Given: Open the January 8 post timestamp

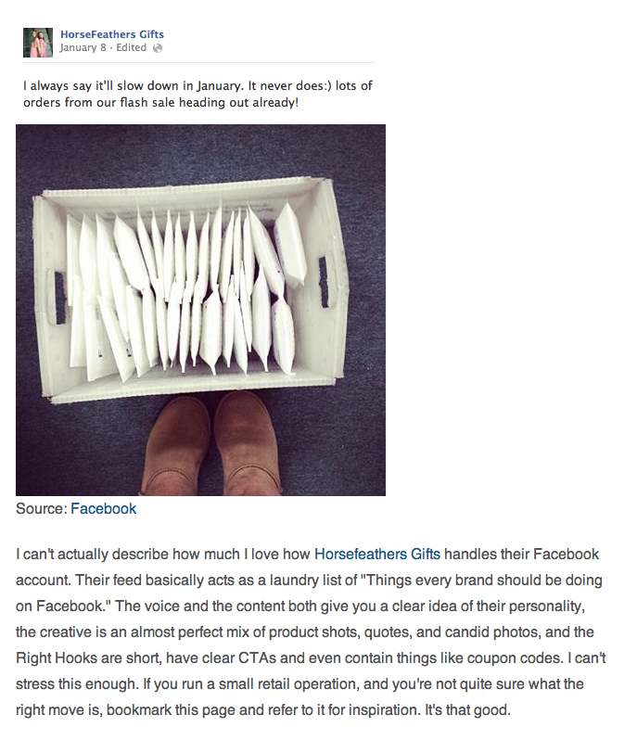Looking at the screenshot, I should pyautogui.click(x=83, y=47).
